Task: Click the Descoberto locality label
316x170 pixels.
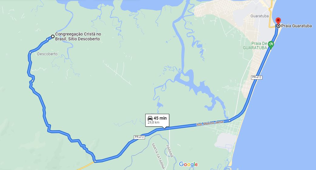Action: click(x=47, y=54)
